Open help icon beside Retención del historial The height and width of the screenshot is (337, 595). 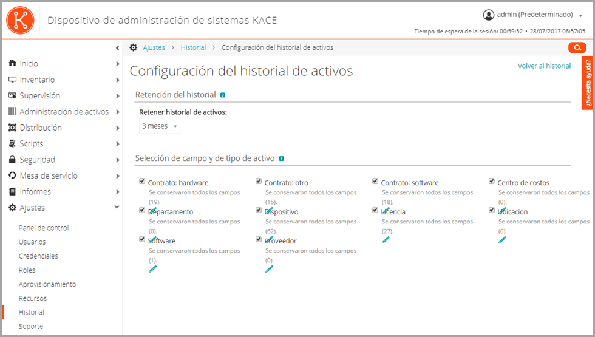click(x=223, y=95)
